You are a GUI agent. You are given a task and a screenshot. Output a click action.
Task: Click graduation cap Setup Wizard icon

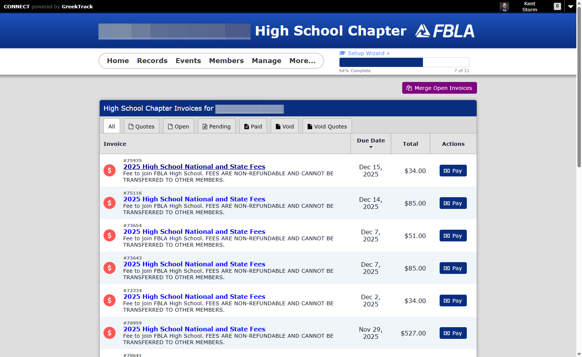[x=343, y=53]
